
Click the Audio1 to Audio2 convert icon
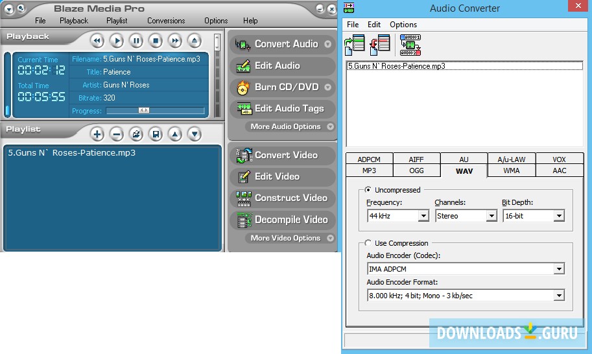[x=410, y=45]
